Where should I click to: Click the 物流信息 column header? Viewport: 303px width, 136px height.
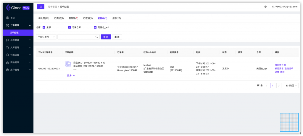[174, 52]
